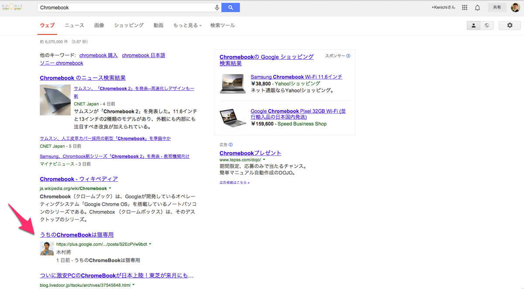Start voice search with the microphone icon

pyautogui.click(x=217, y=7)
